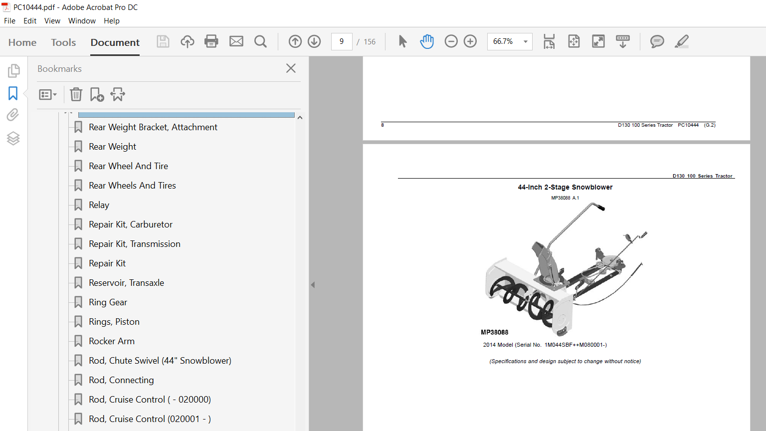Select the Highlight text pen tool
Viewport: 766px width, 431px height.
coord(682,41)
